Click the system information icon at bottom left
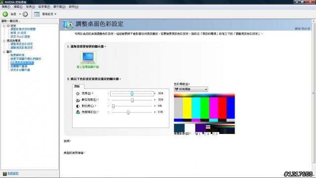The image size is (316, 178). [4, 174]
